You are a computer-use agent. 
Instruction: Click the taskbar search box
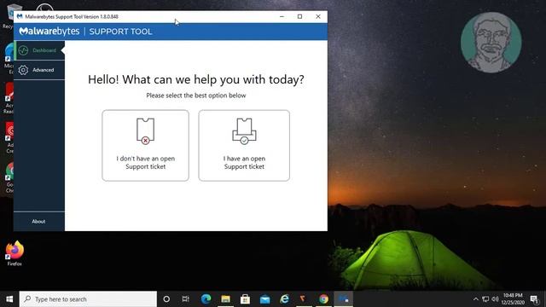coord(88,299)
